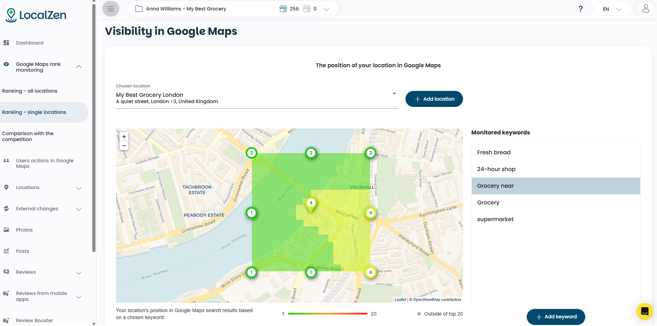Click the Add keyword button
The image size is (657, 326).
click(x=556, y=317)
